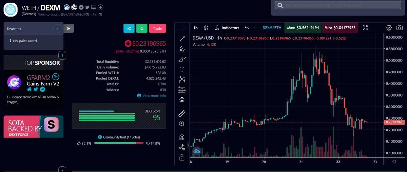Select the brush drawing tool

click(x=182, y=59)
